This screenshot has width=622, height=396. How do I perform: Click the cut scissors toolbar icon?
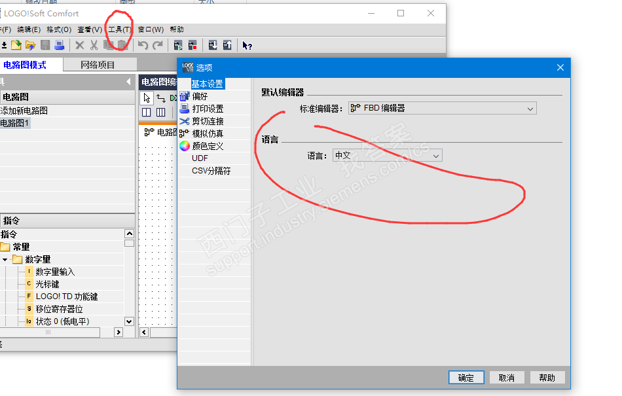pos(94,45)
